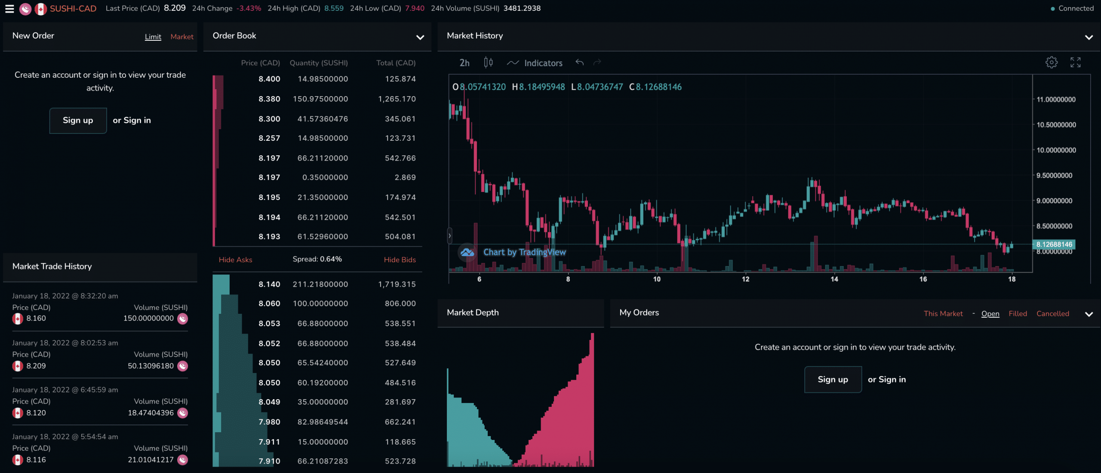The height and width of the screenshot is (473, 1101).
Task: Click the CAD flag beside price 8.120
Action: coord(18,413)
